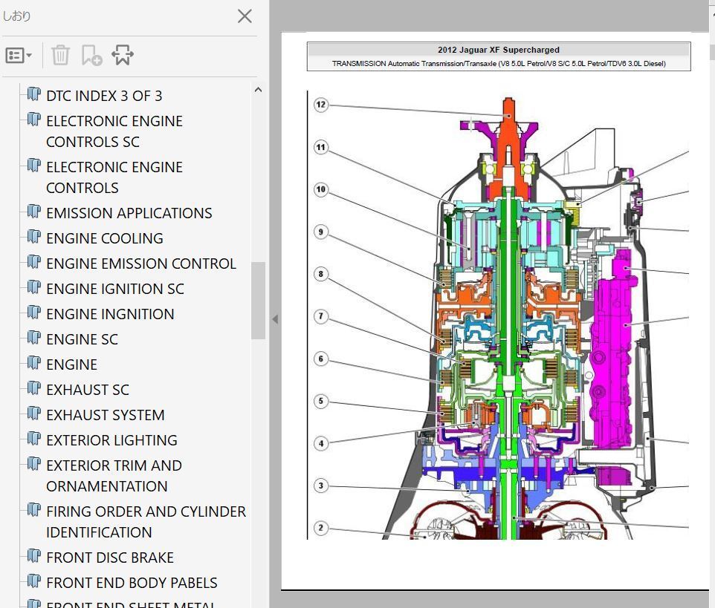
Task: Click the bookmark icon beside ENGINE SC
Action: coord(33,338)
